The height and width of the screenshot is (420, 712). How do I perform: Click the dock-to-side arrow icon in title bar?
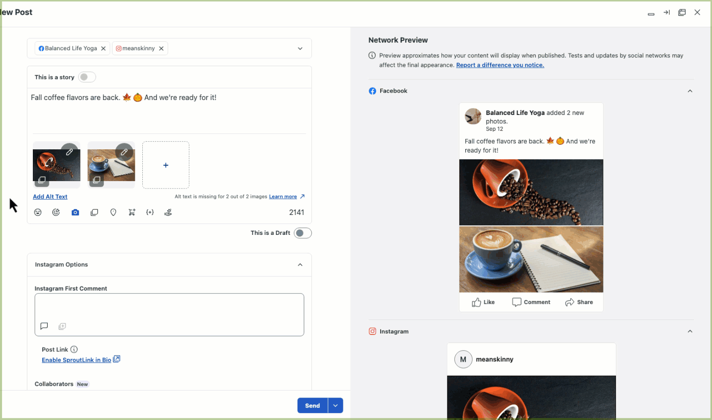click(x=667, y=12)
